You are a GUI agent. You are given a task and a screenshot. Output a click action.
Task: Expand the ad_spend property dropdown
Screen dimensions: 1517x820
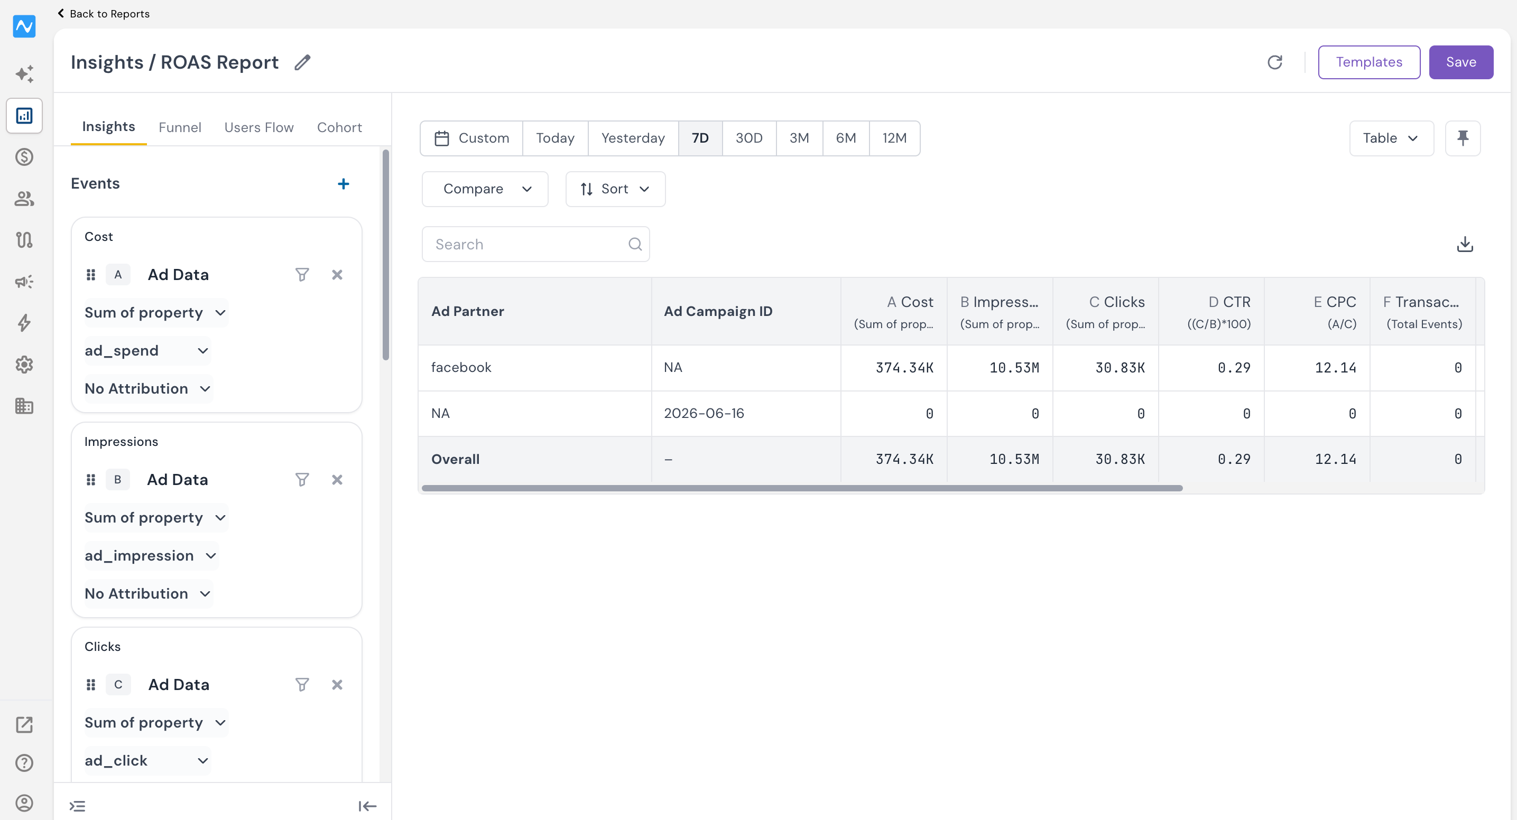[x=147, y=351]
